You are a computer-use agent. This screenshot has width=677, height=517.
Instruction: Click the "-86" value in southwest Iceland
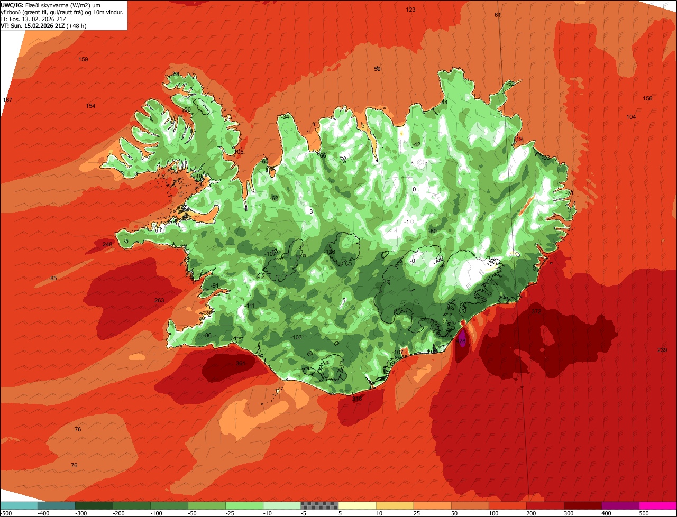click(x=207, y=335)
